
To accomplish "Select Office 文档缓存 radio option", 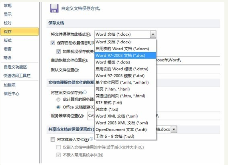I will click(58, 107).
